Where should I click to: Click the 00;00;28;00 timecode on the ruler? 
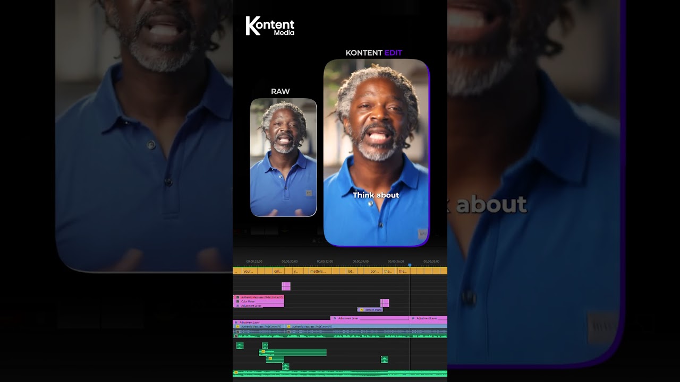click(254, 262)
